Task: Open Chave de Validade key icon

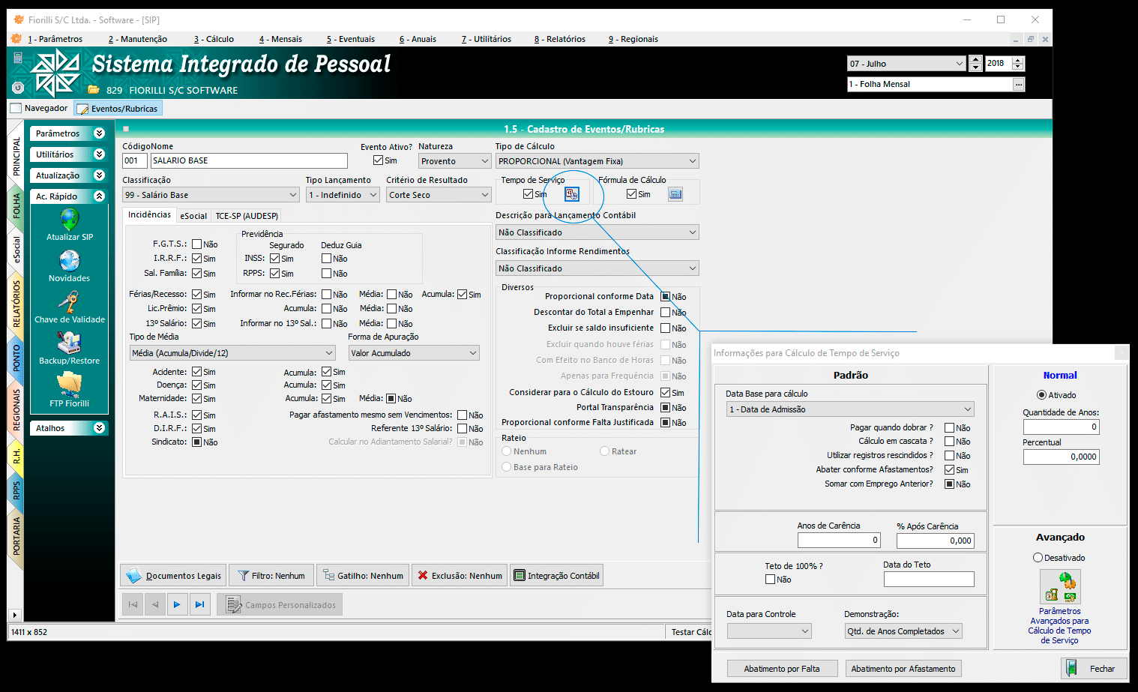Action: (70, 302)
